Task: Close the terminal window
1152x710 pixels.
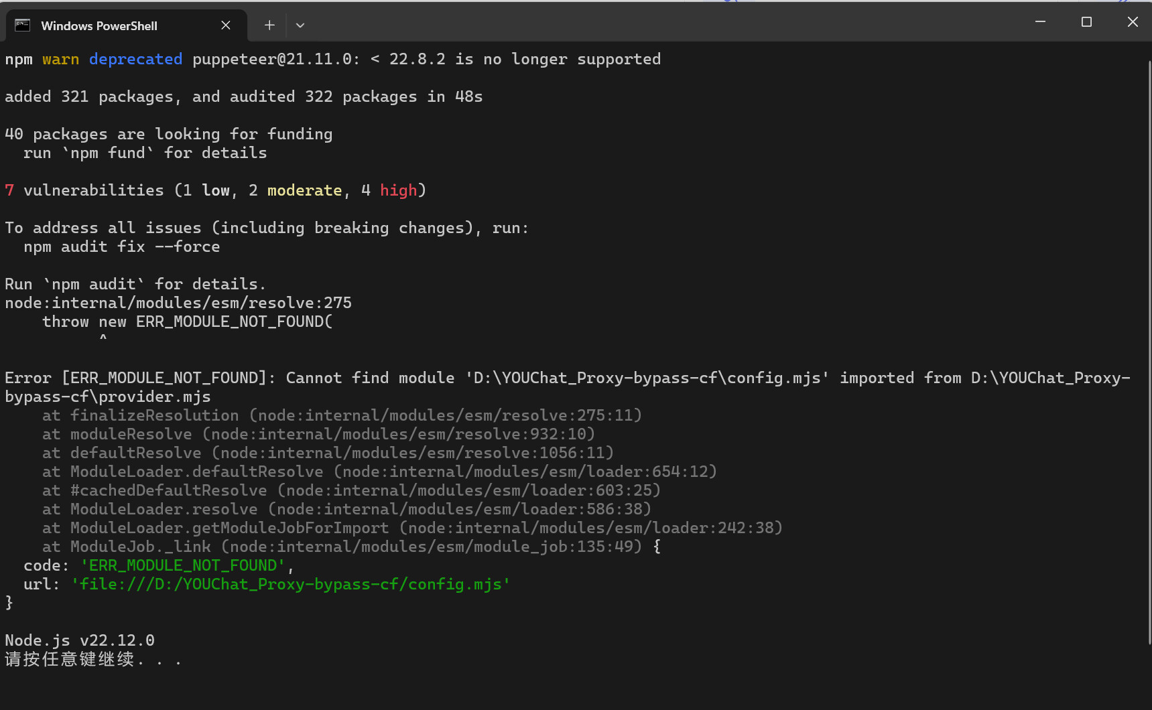Action: 1133,21
